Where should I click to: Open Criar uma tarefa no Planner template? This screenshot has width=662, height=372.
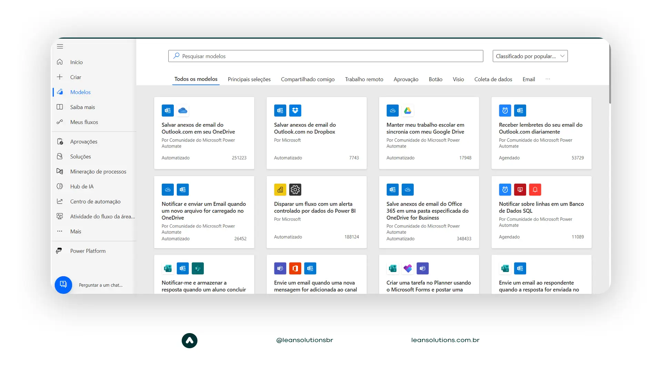[429, 274]
